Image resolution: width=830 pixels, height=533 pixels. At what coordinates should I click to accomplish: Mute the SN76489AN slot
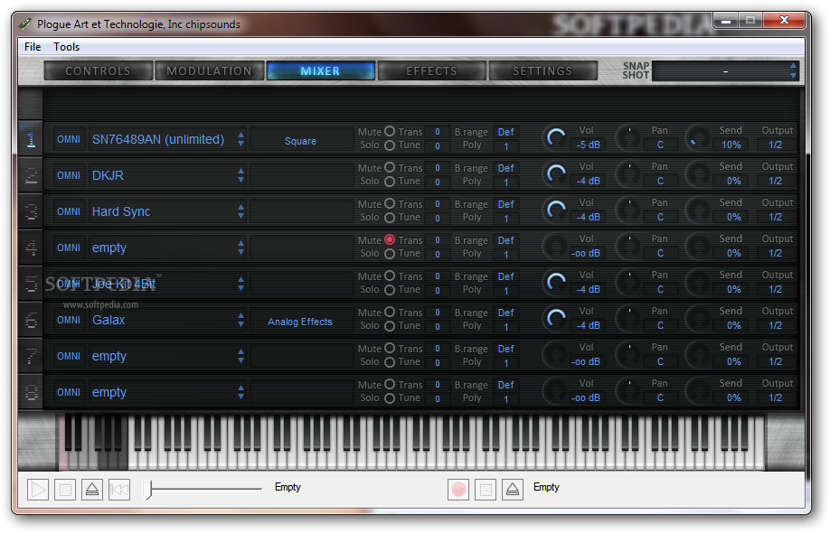coord(390,131)
